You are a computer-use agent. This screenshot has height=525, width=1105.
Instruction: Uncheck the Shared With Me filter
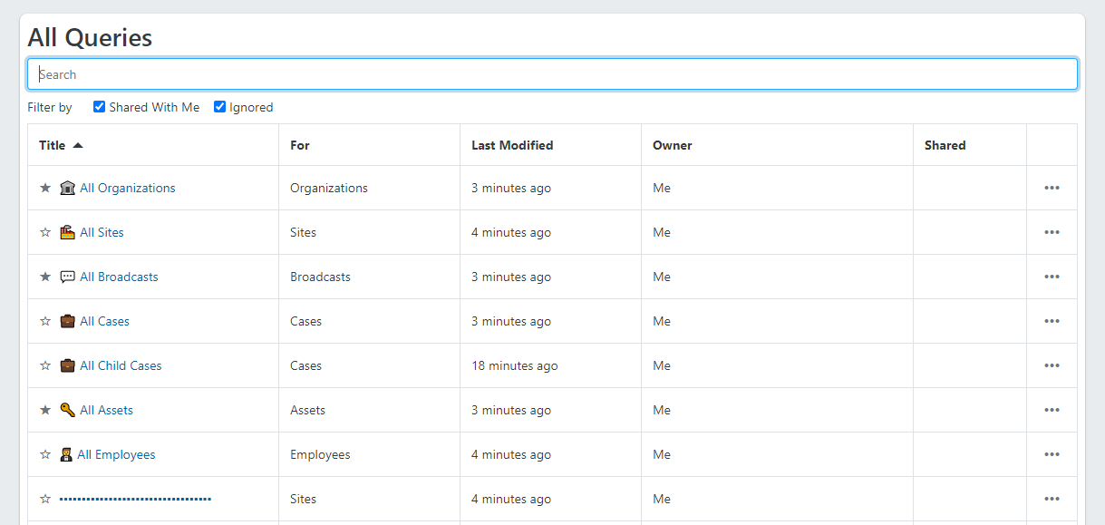click(x=100, y=107)
